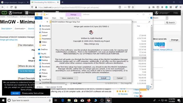Viewport: 183px width, 103px height.
Task: Open Windows Start menu
Action: point(3,100)
